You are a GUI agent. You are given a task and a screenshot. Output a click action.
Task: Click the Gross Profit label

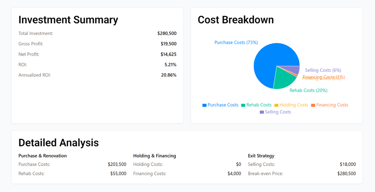[31, 44]
